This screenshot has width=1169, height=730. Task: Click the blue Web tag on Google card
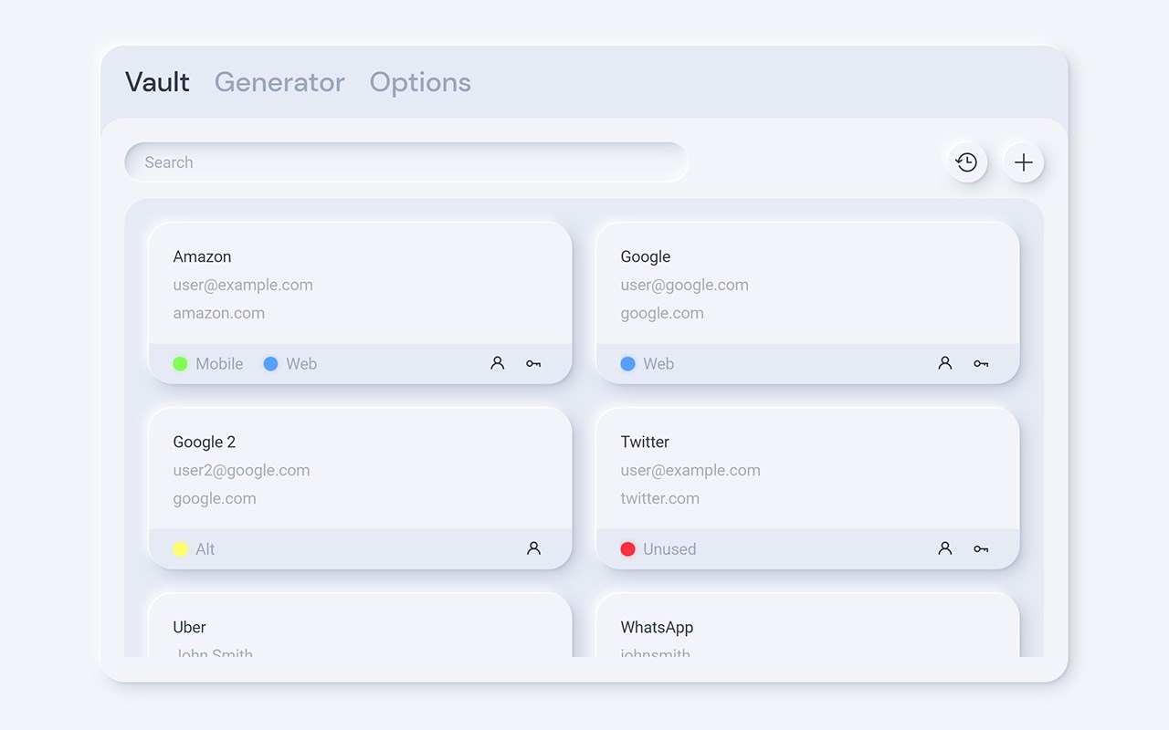648,363
